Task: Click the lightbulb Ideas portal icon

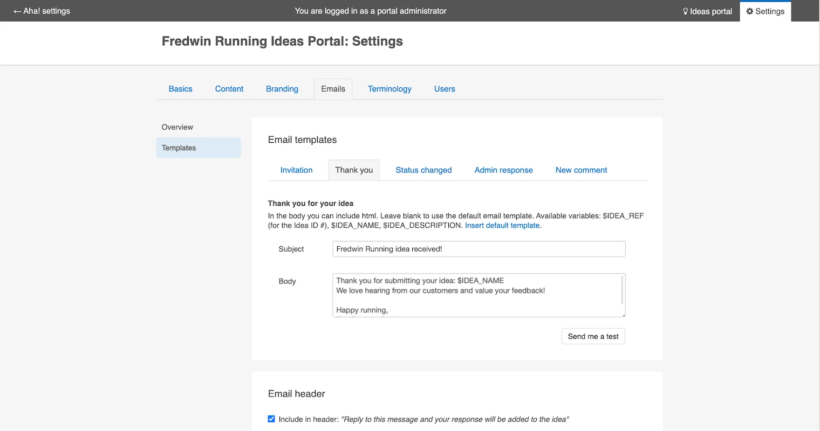Action: (x=686, y=11)
